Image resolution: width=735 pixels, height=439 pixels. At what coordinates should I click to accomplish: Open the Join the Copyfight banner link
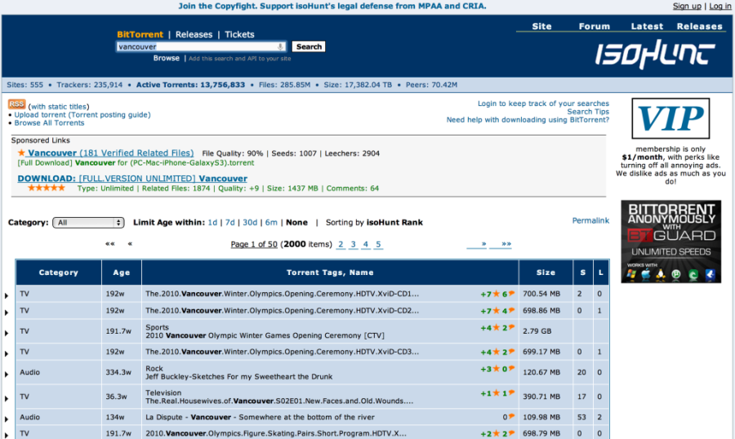(x=332, y=6)
